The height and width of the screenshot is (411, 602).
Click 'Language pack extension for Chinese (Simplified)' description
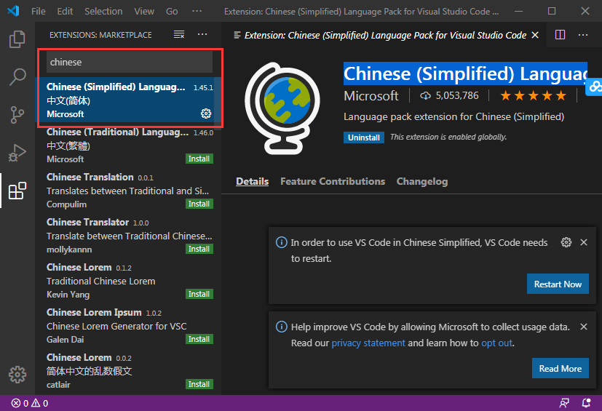click(454, 116)
